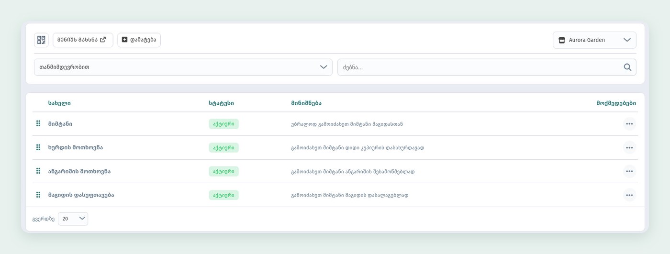Click the სახელი column header
670x254 pixels.
[59, 103]
